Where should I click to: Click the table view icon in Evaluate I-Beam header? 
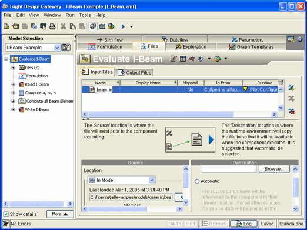click(183, 59)
